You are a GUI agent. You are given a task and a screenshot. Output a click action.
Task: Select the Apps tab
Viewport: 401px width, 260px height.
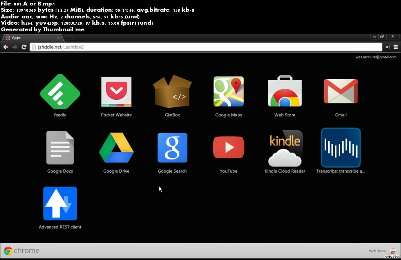(32, 38)
